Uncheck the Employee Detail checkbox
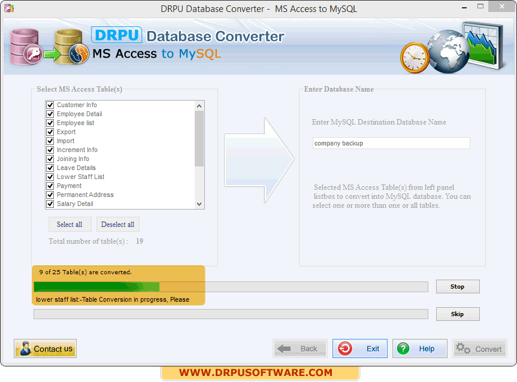 (x=50, y=114)
